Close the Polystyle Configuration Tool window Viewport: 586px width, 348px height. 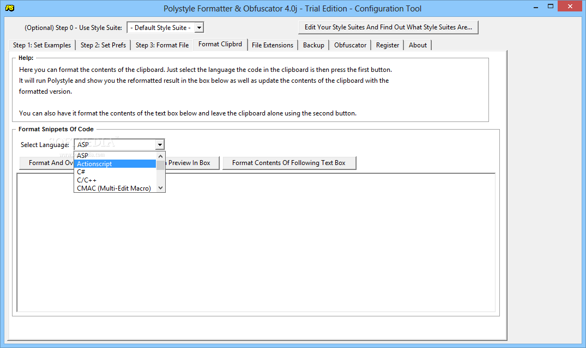click(570, 7)
